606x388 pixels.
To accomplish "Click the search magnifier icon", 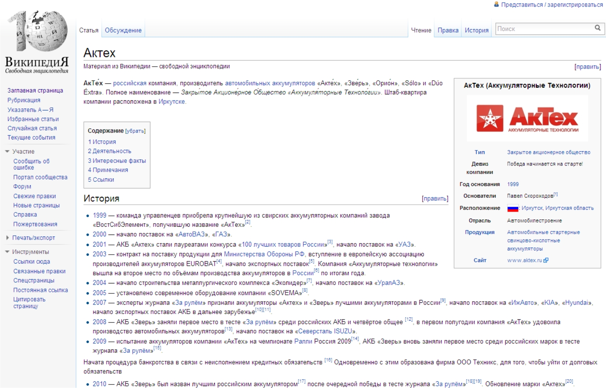I will 597,28.
